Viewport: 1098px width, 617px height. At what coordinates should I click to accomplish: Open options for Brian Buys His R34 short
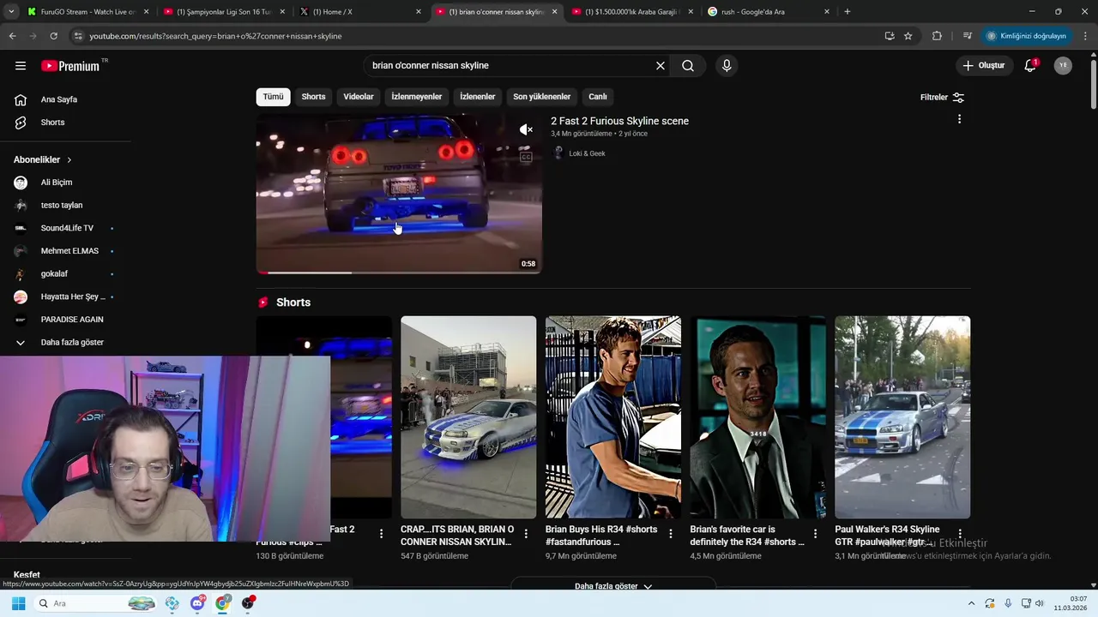(671, 534)
